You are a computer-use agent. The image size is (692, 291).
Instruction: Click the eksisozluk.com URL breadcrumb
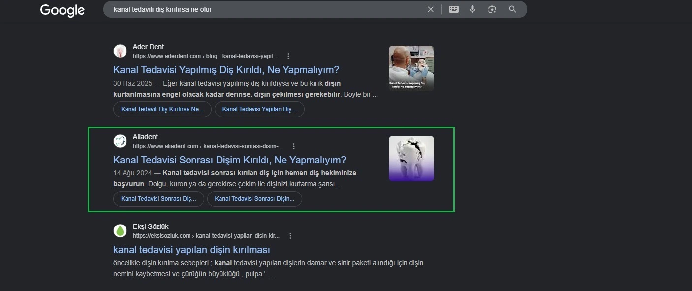(x=206, y=236)
